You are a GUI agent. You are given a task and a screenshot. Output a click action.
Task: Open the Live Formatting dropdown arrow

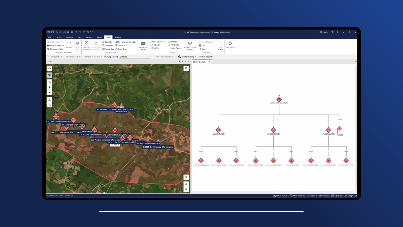pos(196,57)
